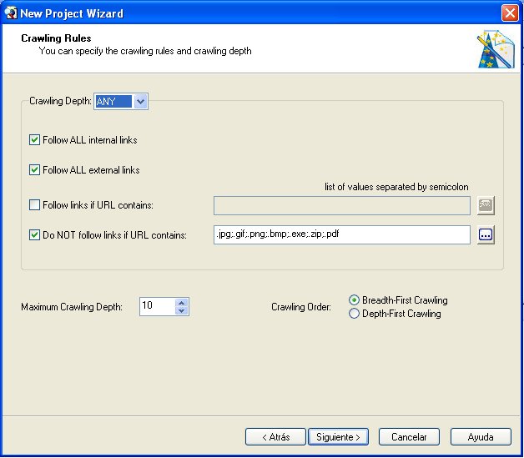Open the Crawling Depth dropdown arrow
The image size is (524, 458).
[141, 101]
